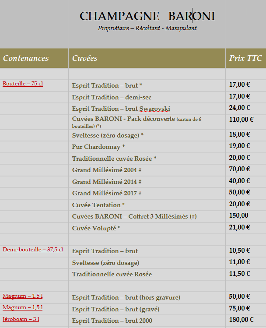The image size is (266, 328).
Task: Open the Demi-bouteille – 37,5 cl link
Action: 33,250
